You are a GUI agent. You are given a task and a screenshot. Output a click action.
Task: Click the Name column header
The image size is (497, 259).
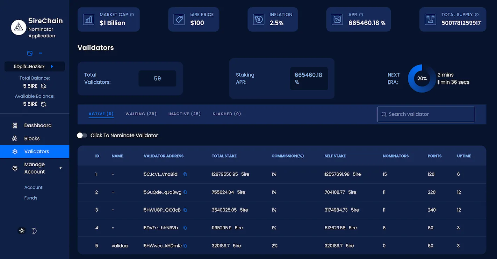tap(117, 156)
